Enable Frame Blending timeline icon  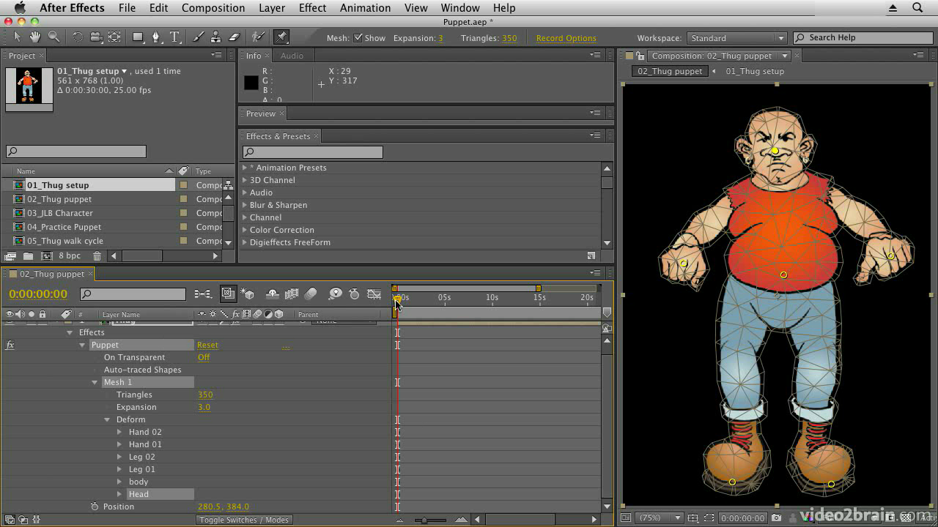(291, 294)
